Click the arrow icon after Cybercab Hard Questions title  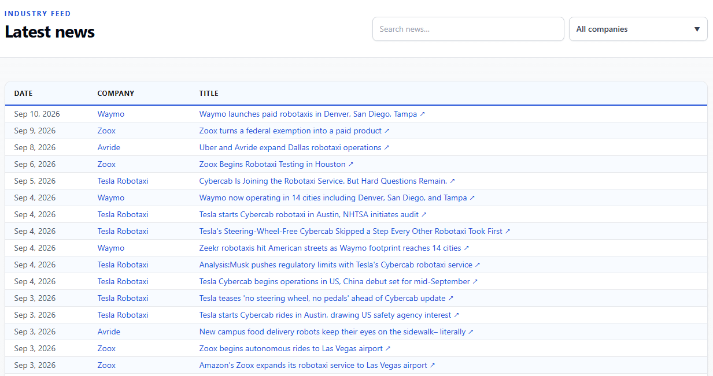coord(452,181)
